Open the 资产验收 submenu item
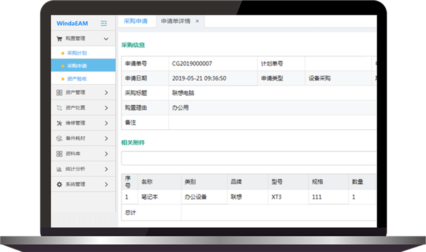This screenshot has height=252, width=426. (x=77, y=79)
